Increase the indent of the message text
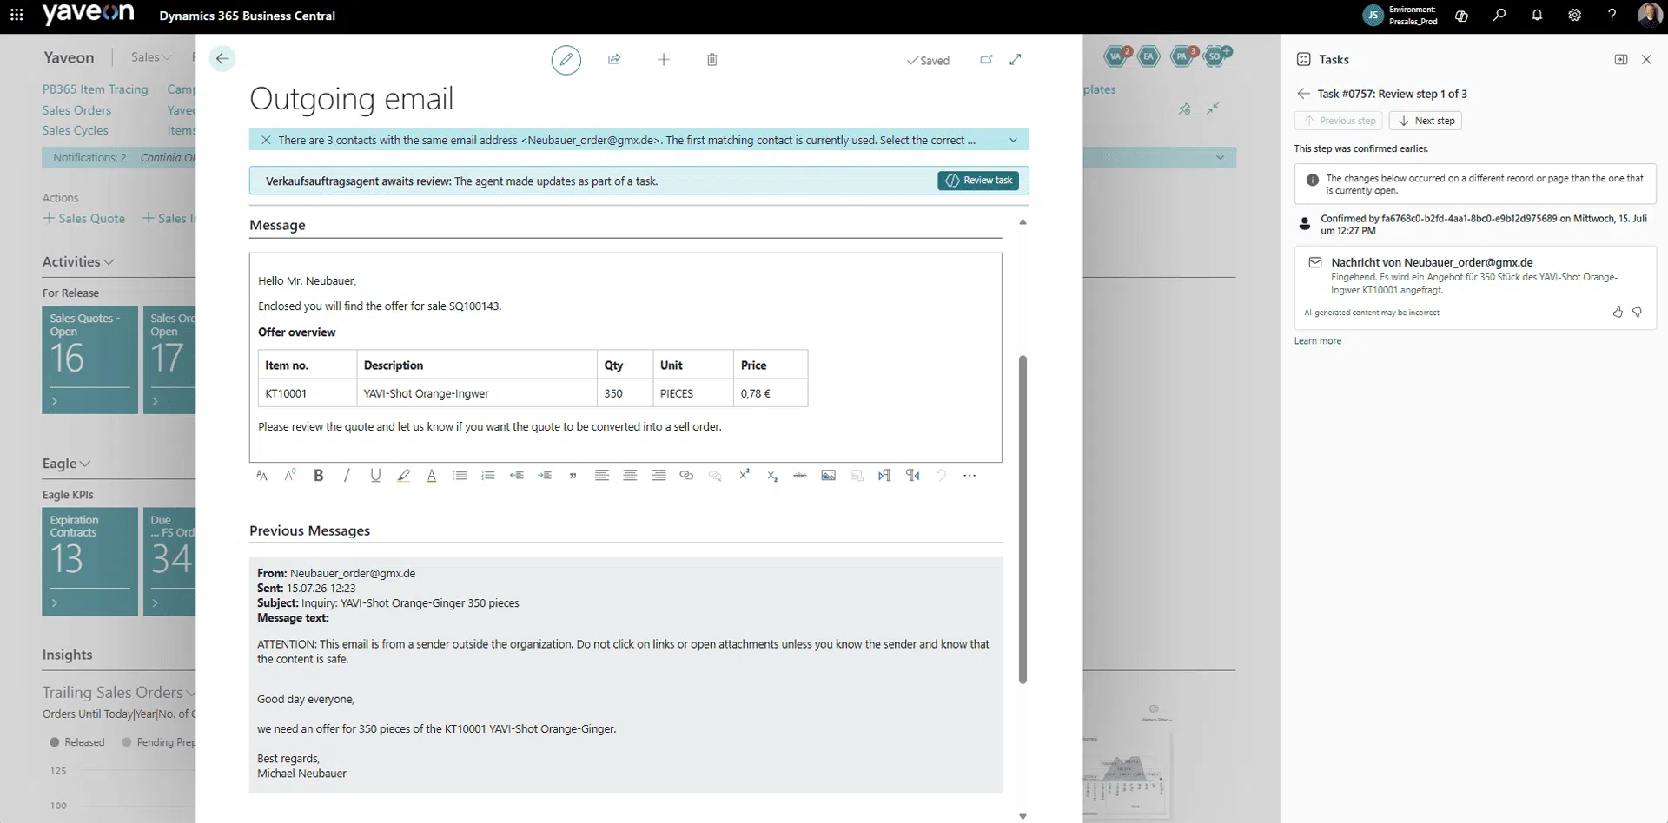Viewport: 1668px width, 823px height. [545, 476]
